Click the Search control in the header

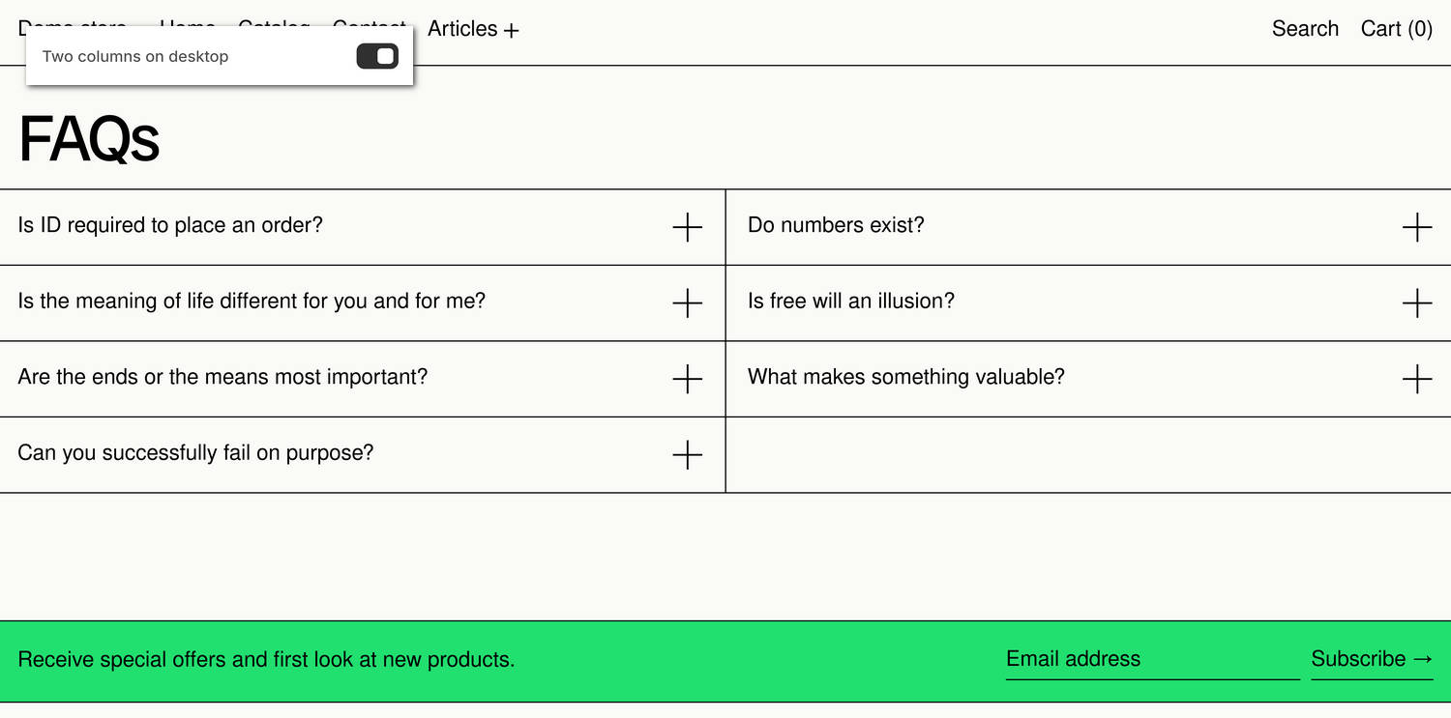pos(1304,29)
